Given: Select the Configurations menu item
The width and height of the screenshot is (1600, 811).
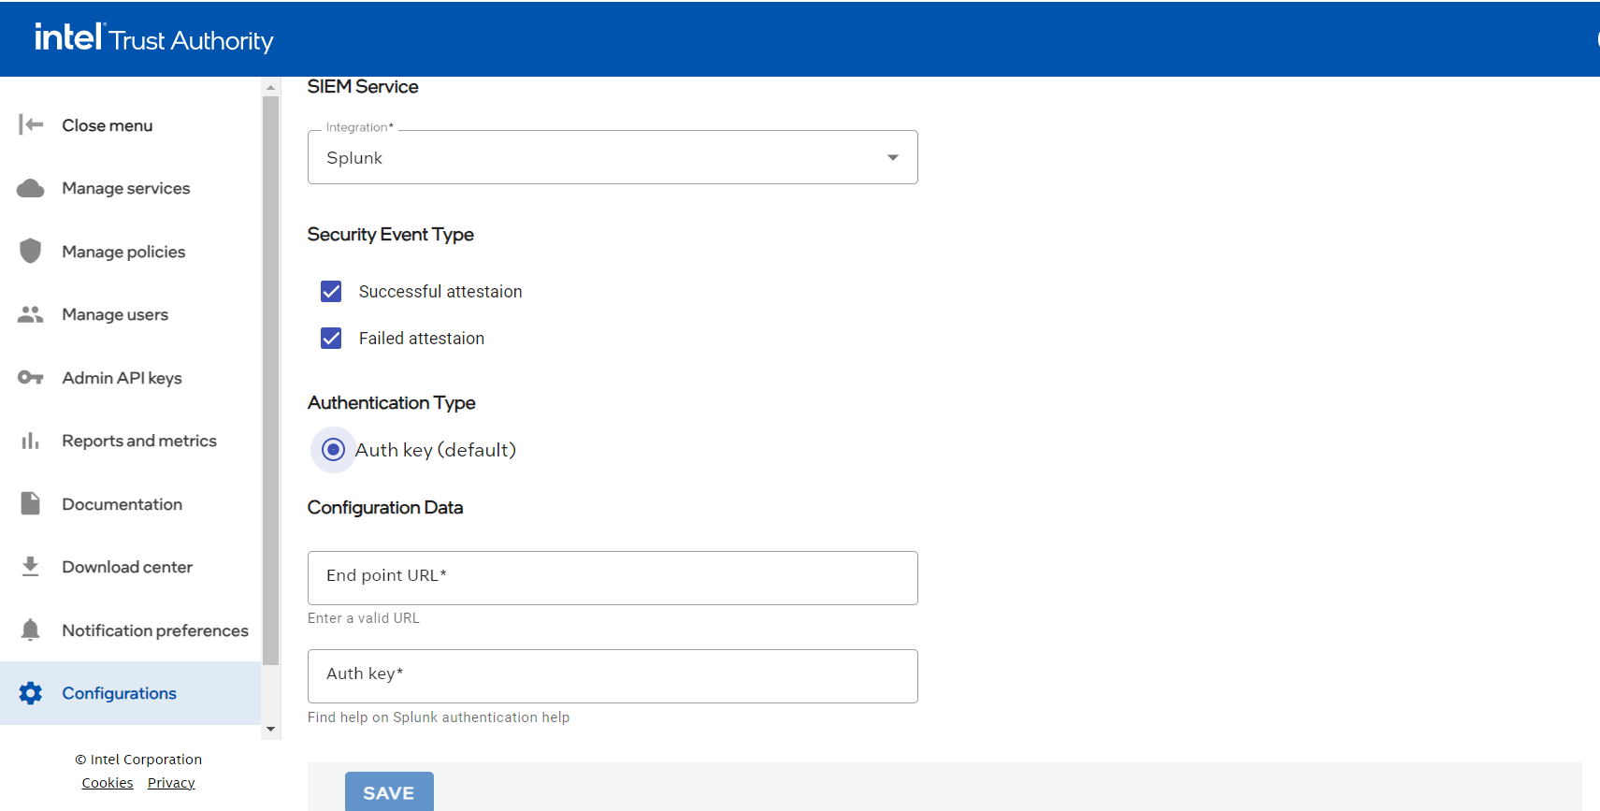Looking at the screenshot, I should (x=130, y=693).
